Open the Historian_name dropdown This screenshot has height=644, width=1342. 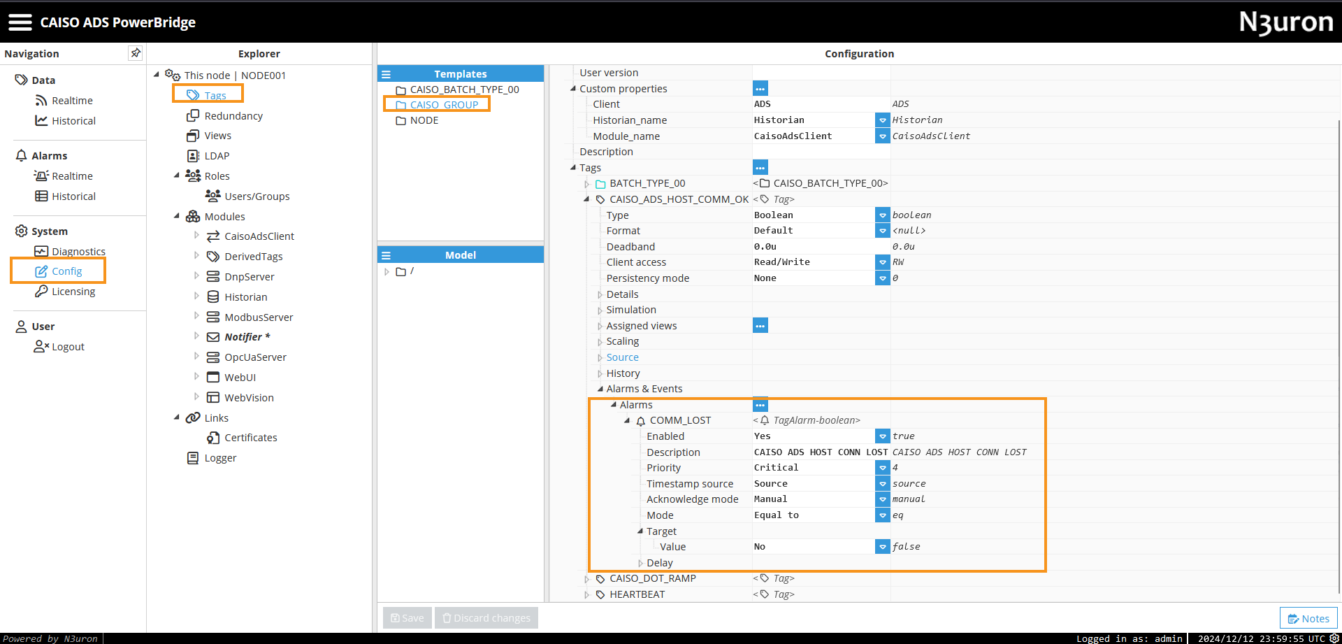pyautogui.click(x=882, y=120)
